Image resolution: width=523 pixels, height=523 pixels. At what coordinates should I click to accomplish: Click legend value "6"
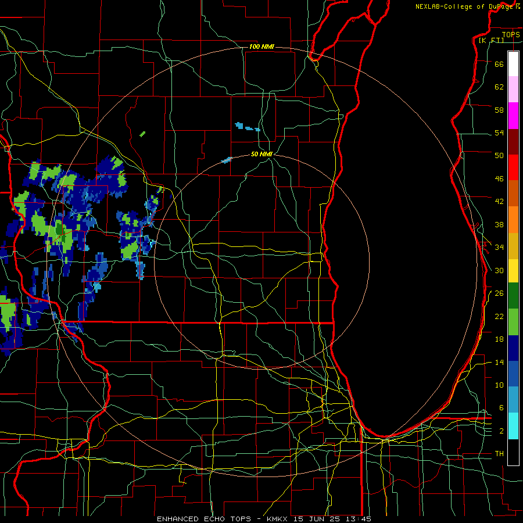(501, 408)
